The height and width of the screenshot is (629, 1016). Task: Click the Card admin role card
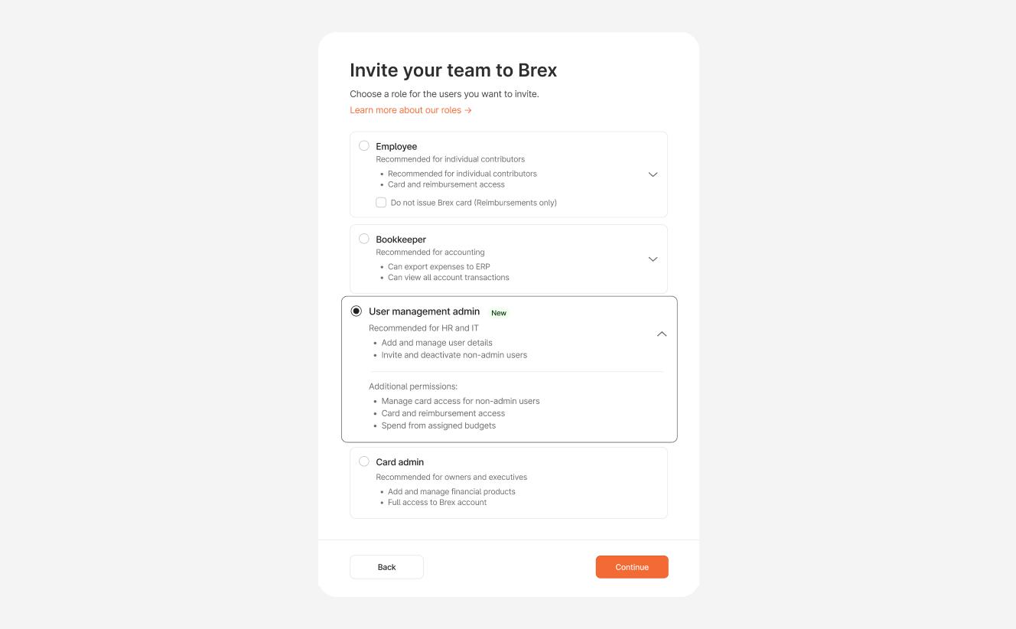[509, 482]
